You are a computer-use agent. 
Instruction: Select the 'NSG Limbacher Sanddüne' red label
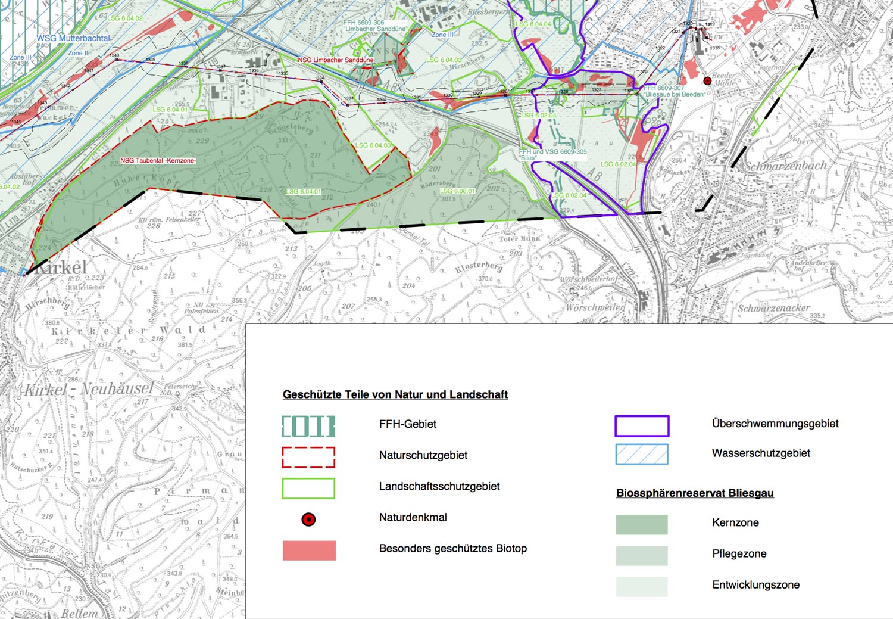[x=336, y=60]
